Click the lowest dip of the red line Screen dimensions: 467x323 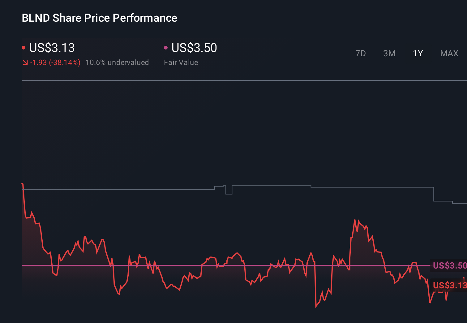316,307
